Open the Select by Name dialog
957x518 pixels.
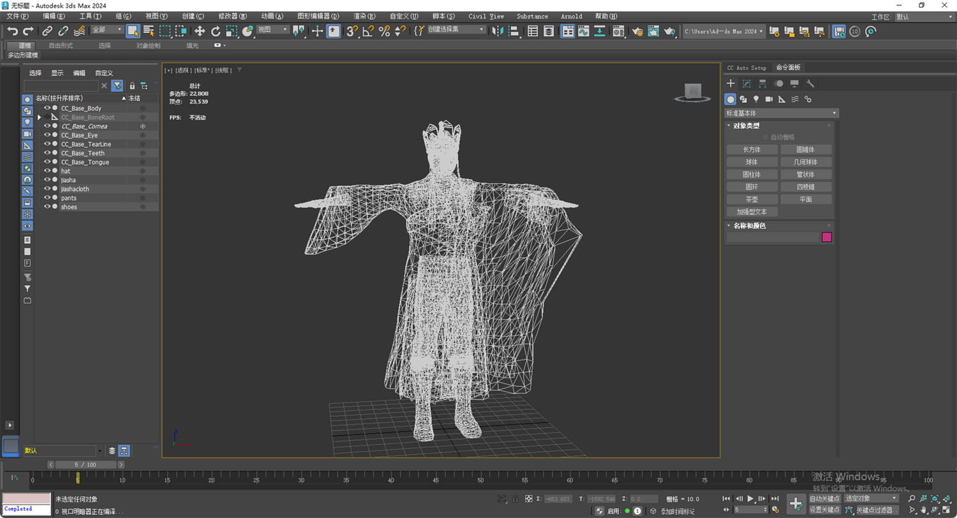[x=149, y=31]
